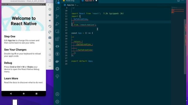Open the Search view in activity bar
Screen dimensions: 188x105
coord(57,9)
